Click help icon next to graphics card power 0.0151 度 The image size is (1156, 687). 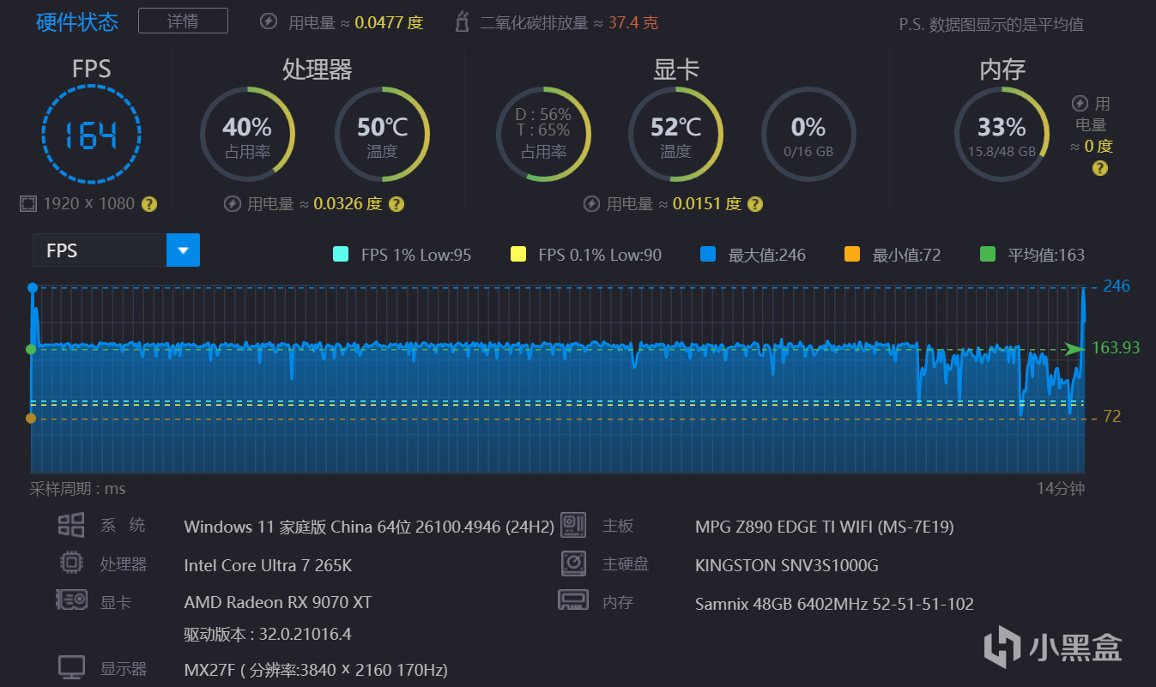[754, 204]
